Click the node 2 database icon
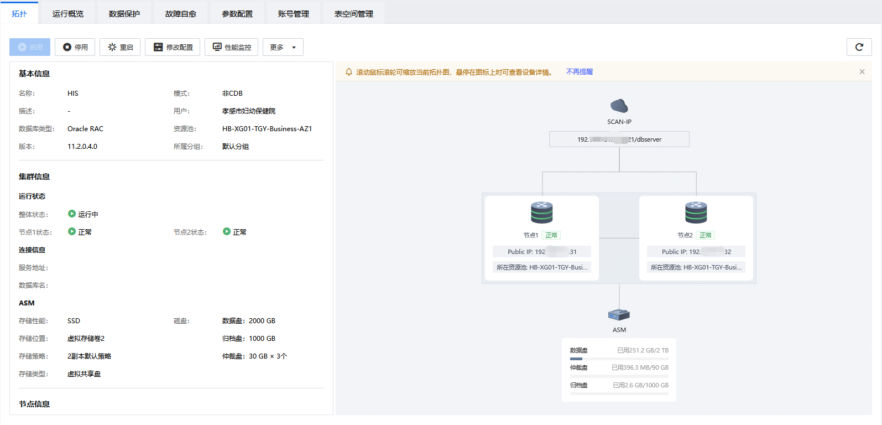 (x=696, y=212)
